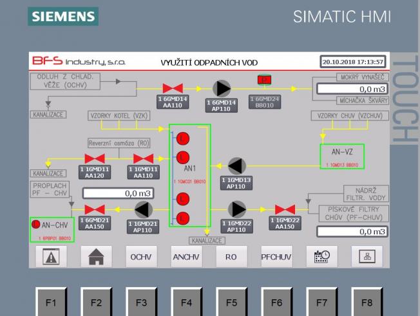Click third red level indicator in AN1 tank
This screenshot has width=420, height=316.
(x=183, y=199)
